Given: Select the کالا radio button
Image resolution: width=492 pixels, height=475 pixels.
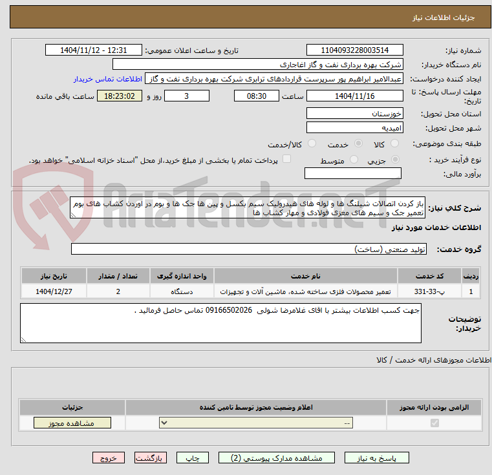Looking at the screenshot, I should point(394,143).
